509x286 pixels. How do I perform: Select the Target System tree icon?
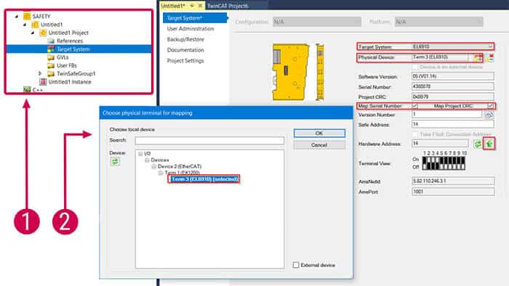(x=51, y=49)
